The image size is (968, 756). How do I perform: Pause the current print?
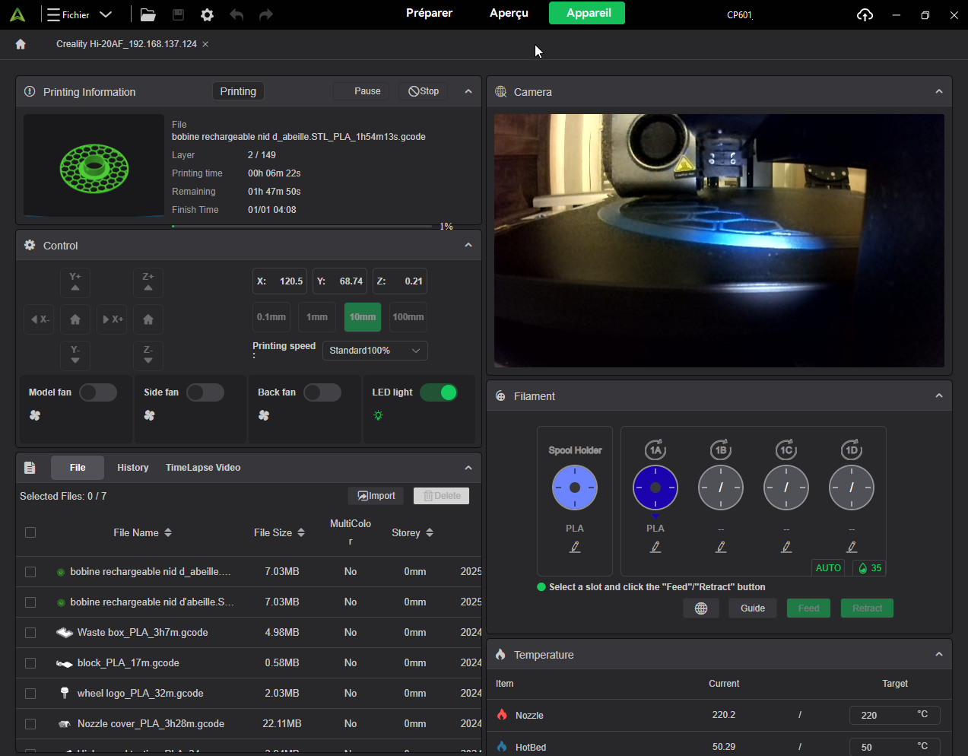pyautogui.click(x=361, y=91)
